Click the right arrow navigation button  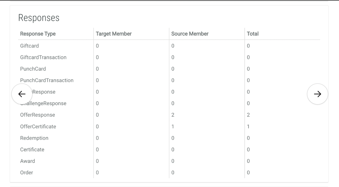(x=317, y=94)
